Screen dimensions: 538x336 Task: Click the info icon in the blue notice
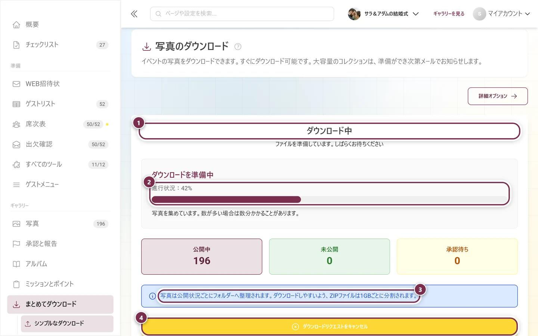[152, 296]
